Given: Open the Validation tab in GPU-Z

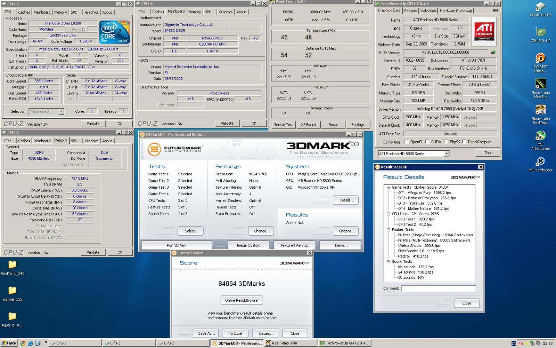Looking at the screenshot, I should point(428,11).
